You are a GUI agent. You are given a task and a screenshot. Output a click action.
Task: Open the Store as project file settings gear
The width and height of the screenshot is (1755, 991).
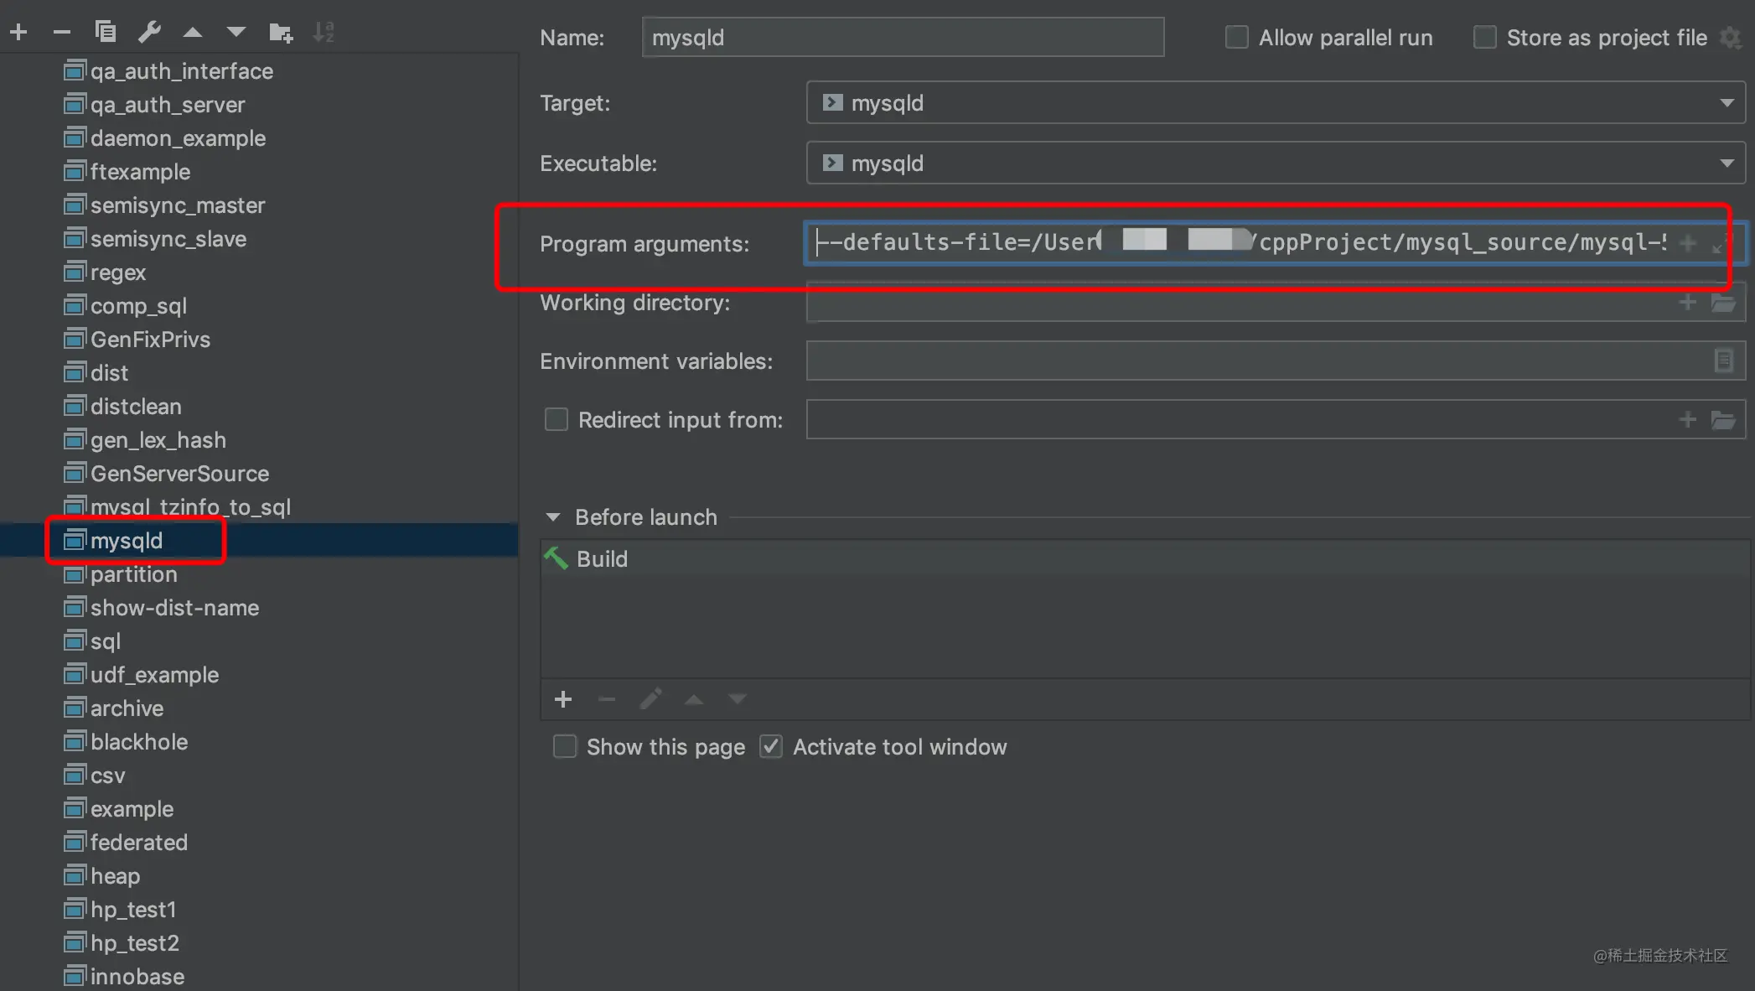point(1731,38)
